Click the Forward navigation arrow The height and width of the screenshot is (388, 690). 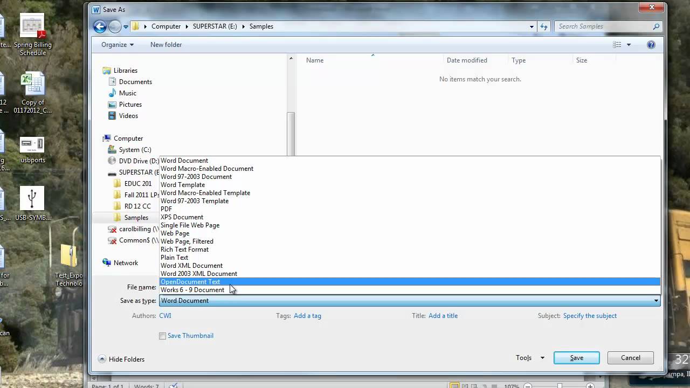(x=115, y=26)
